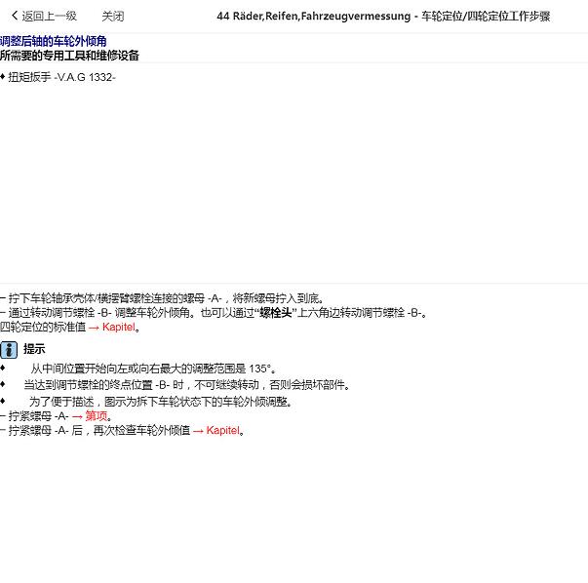Select the 扭矩扳手 -V.A.G 1332- line
Viewport: 588px width, 583px height.
[x=58, y=77]
